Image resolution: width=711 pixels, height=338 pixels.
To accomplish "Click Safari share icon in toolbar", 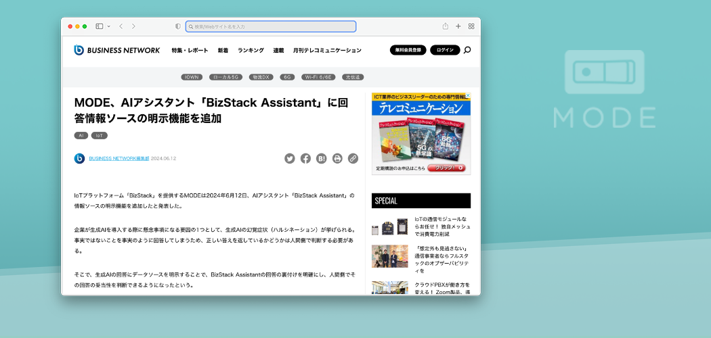I will click(x=446, y=26).
